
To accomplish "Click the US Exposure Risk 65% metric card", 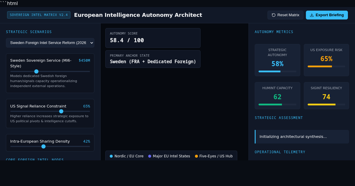I will coord(326,60).
